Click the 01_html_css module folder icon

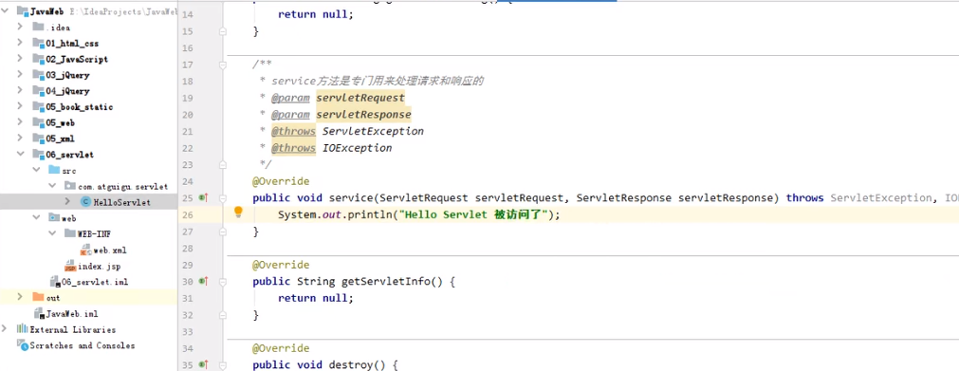coord(39,43)
